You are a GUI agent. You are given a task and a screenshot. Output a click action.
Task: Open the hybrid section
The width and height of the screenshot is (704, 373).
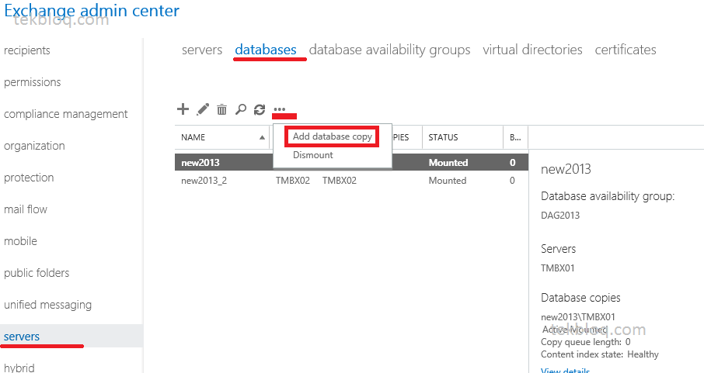pyautogui.click(x=19, y=368)
